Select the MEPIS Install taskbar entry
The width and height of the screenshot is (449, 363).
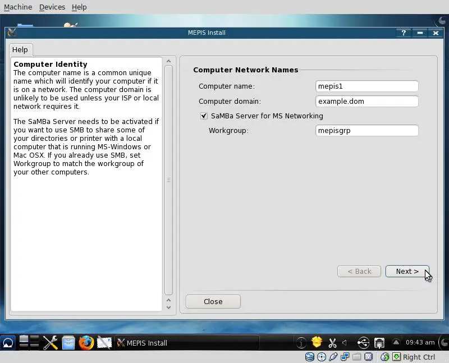[x=187, y=343]
